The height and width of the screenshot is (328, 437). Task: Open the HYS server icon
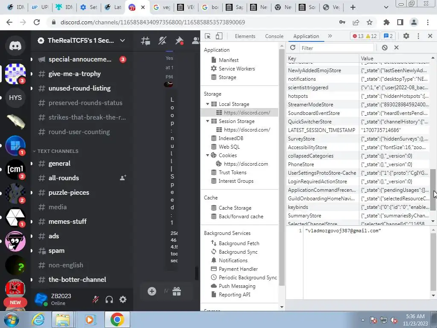tap(15, 98)
